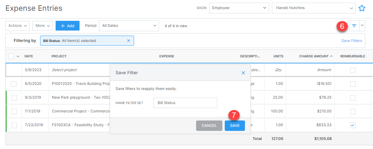Screen dimensions: 373x149
Task: Click the 127.00 total units value
Action: [x=277, y=139]
